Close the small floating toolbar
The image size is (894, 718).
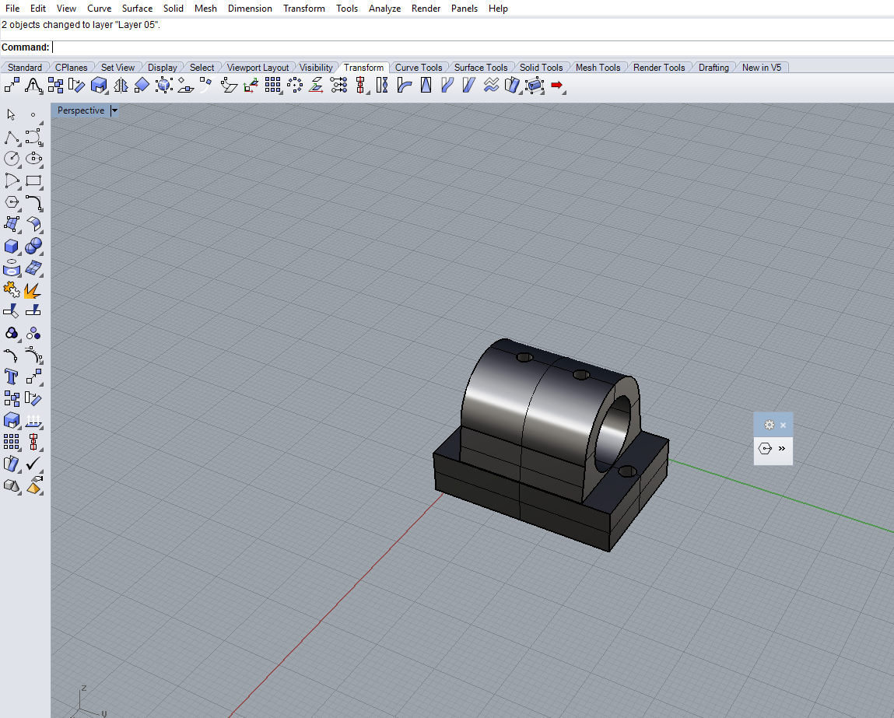coord(783,425)
